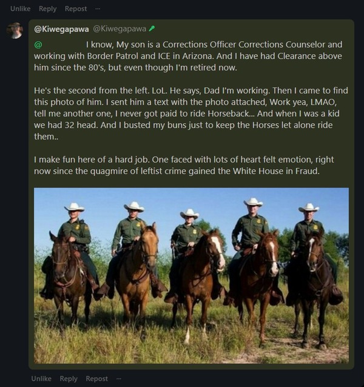Viewport: 364px width, 387px height.
Task: Select the gray @Kiwegapawa handle
Action: (120, 29)
